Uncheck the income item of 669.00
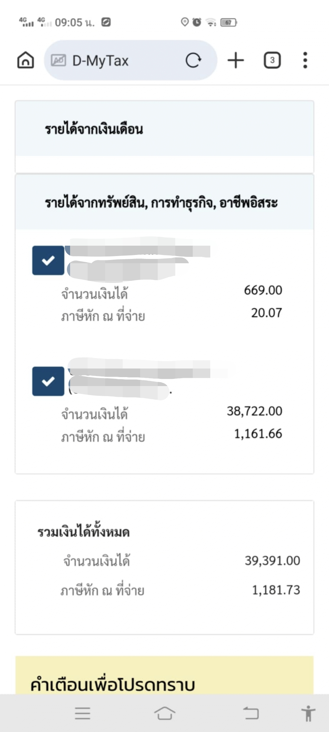 pyautogui.click(x=48, y=260)
